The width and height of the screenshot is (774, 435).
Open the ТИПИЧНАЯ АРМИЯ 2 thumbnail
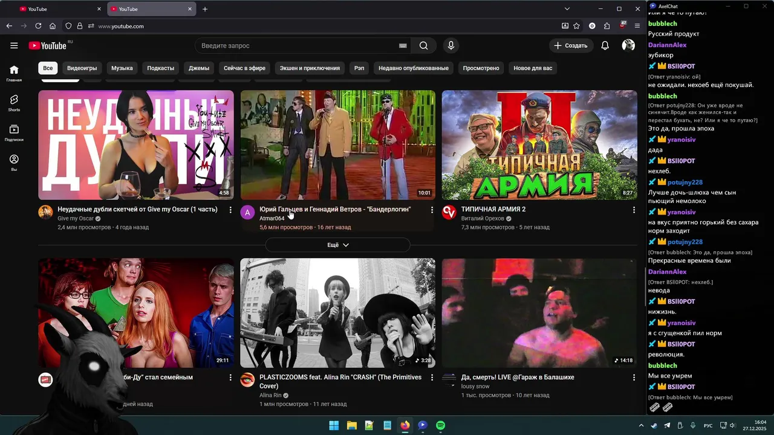(x=539, y=145)
